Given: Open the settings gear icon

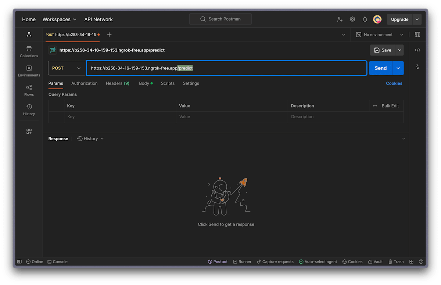Looking at the screenshot, I should pos(352,19).
